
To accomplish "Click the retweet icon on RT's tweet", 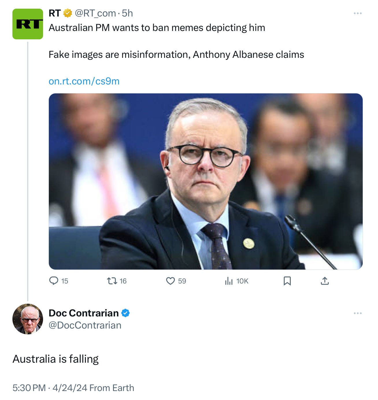I will tap(112, 281).
